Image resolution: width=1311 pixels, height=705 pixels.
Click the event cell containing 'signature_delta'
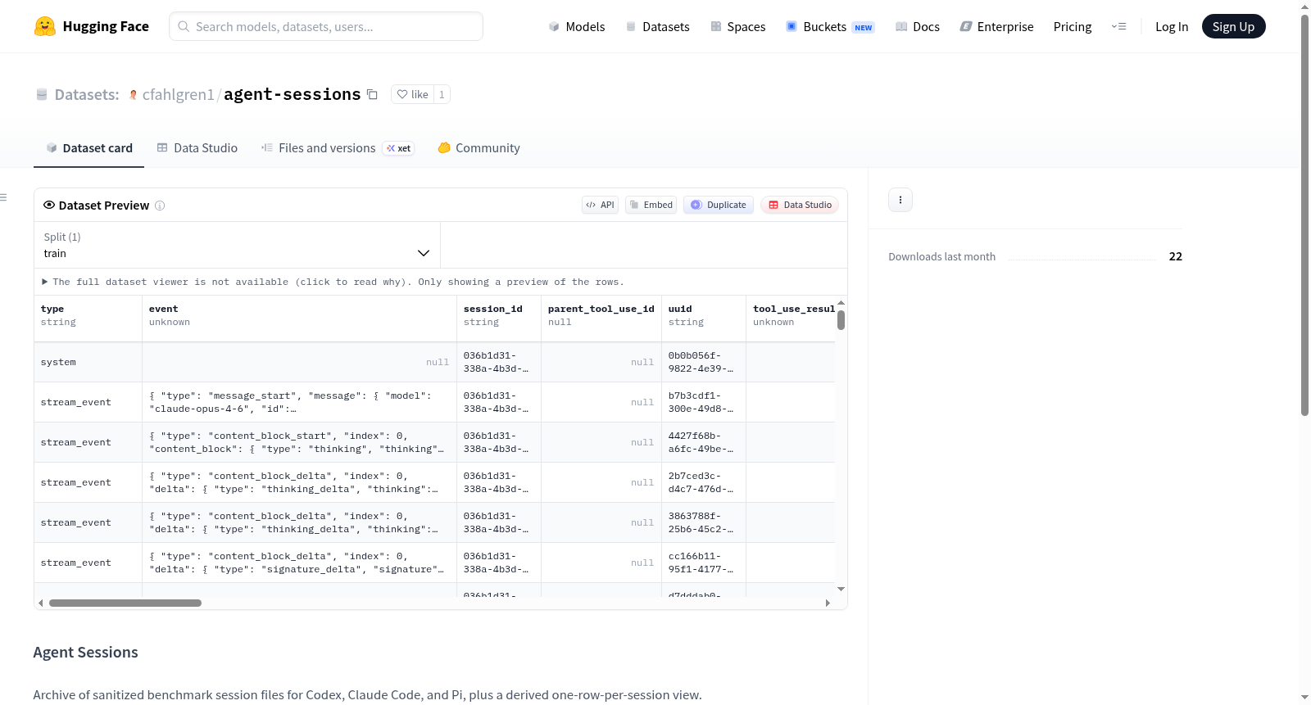coord(299,563)
